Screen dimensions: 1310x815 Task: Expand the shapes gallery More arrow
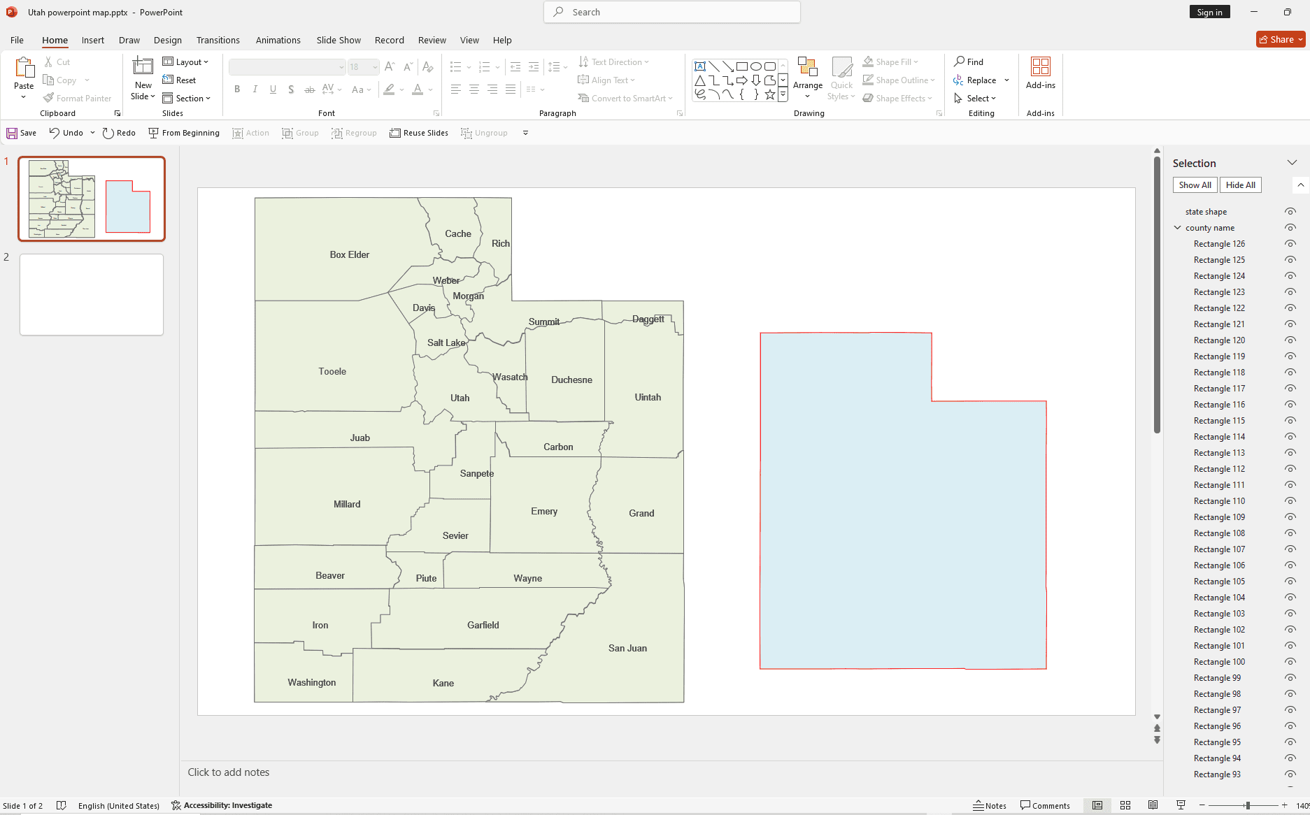coord(783,94)
